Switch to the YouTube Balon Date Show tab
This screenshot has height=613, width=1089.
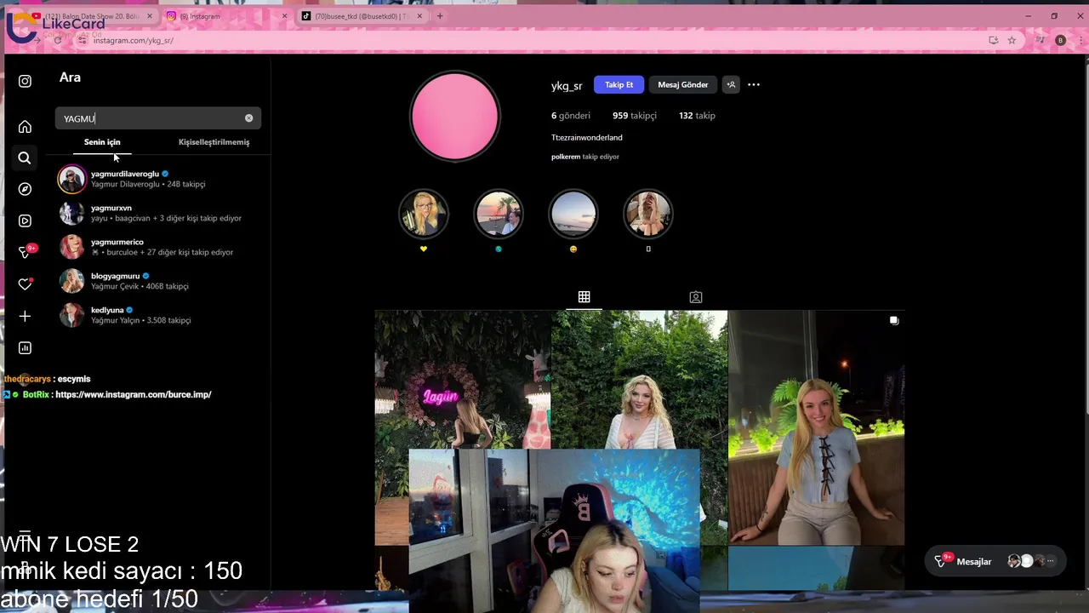pos(92,16)
